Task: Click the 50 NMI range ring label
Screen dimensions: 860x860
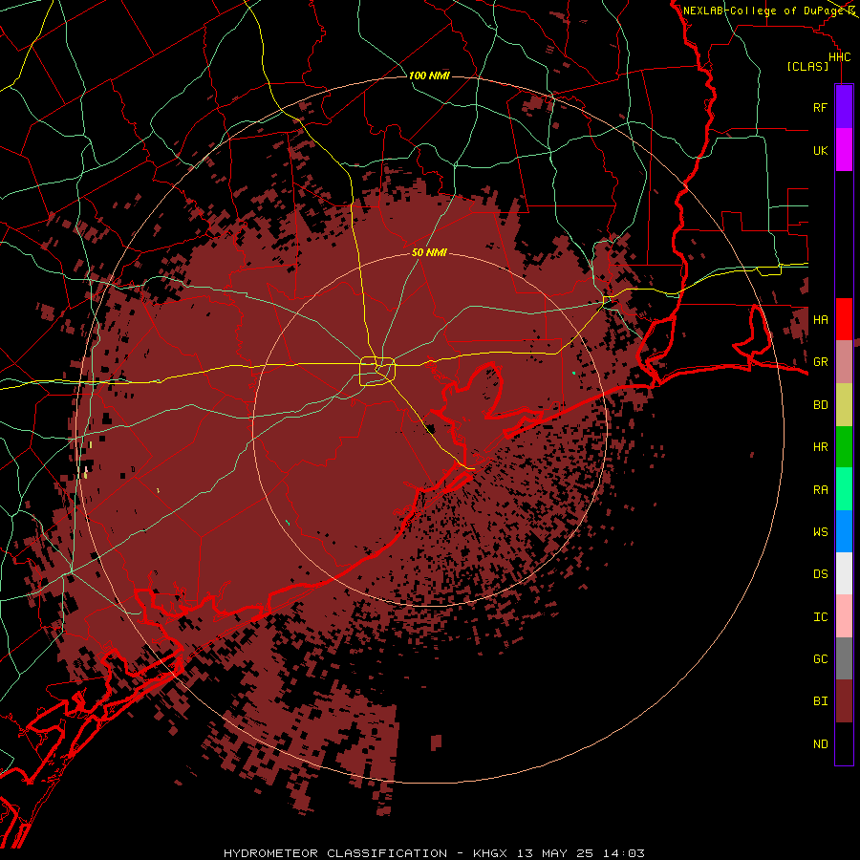Action: (x=429, y=252)
